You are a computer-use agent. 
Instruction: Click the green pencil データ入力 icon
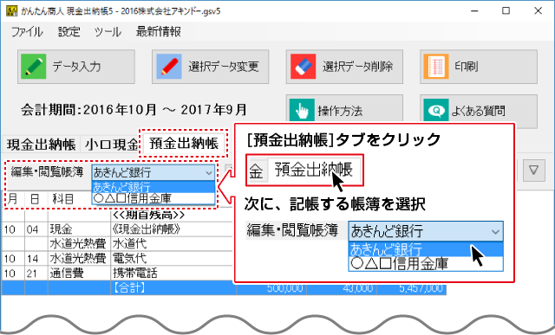(x=33, y=67)
